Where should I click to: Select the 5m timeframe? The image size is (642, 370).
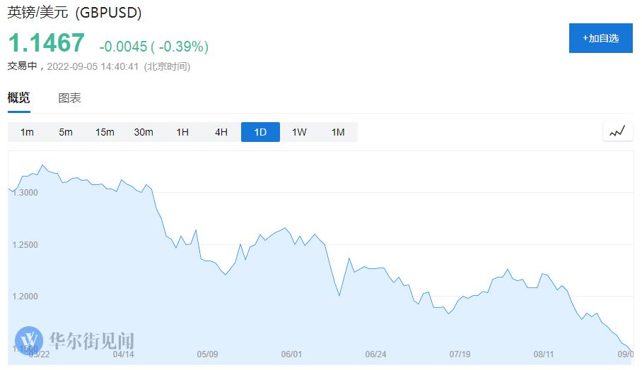(x=66, y=132)
